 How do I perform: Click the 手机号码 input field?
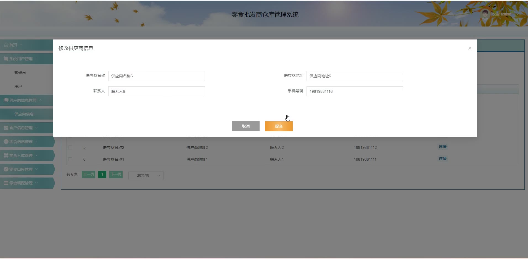(x=355, y=91)
